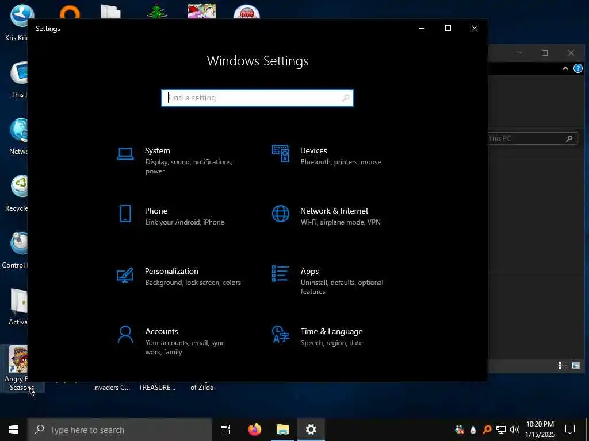Select the Recycle Bin desktop icon

pyautogui.click(x=17, y=194)
